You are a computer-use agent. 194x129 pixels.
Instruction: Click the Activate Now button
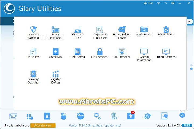[x=43, y=126]
